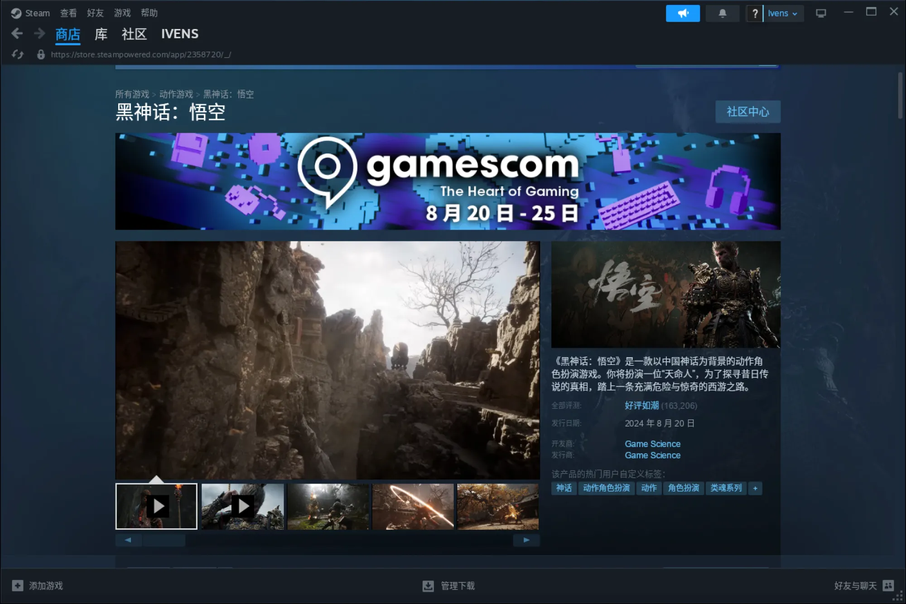Open the Steam menu
The width and height of the screenshot is (906, 604).
31,13
